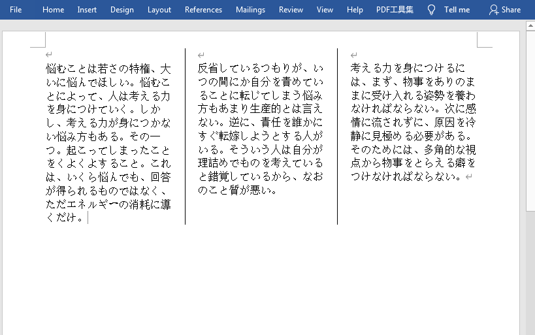Open the PDF工具集 tab
Screen dimensions: 535x335
(x=395, y=10)
